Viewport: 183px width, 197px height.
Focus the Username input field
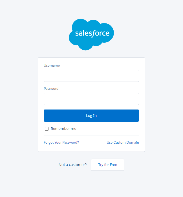click(91, 76)
